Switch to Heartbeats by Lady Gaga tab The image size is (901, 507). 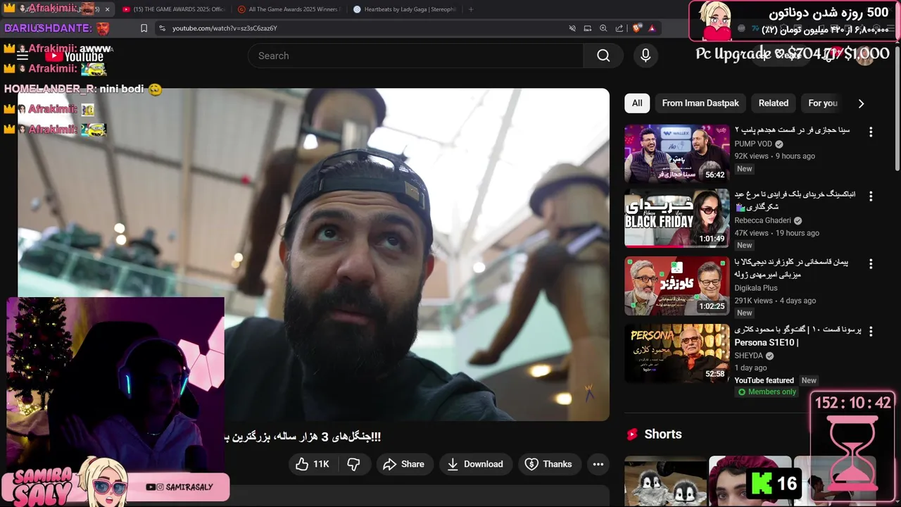click(x=405, y=9)
